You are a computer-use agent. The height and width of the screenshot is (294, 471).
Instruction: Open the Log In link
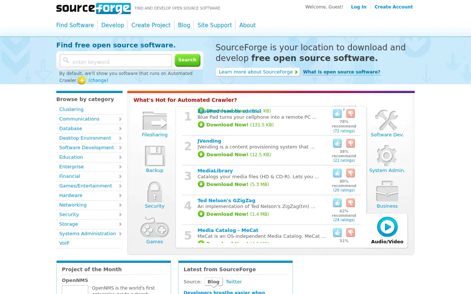coord(358,7)
